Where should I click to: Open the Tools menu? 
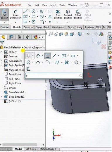point(62,5)
